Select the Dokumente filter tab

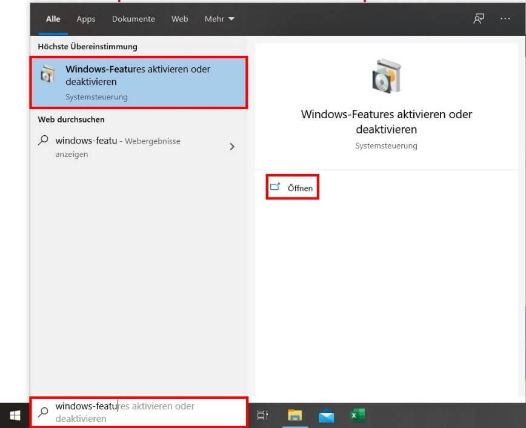point(133,19)
